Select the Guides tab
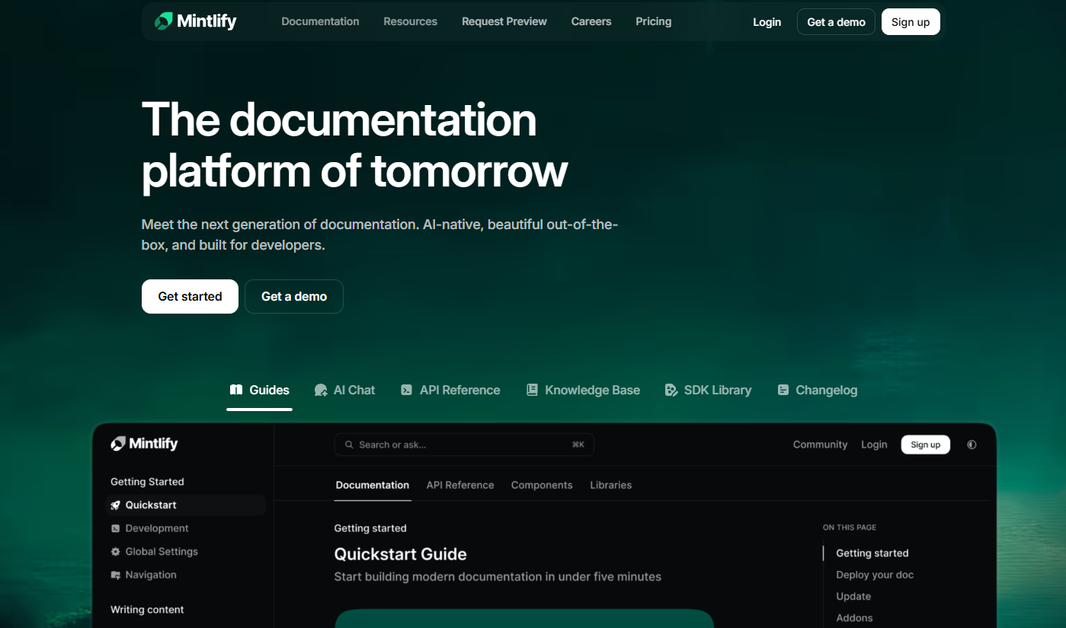Image resolution: width=1066 pixels, height=628 pixels. pos(259,390)
